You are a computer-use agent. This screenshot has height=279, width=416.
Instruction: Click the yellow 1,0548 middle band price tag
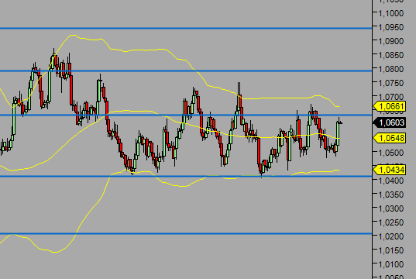(x=390, y=138)
